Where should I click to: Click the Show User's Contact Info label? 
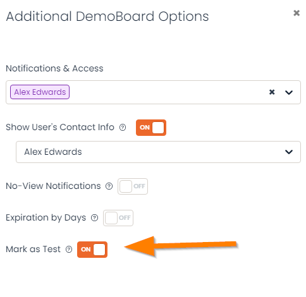point(60,127)
